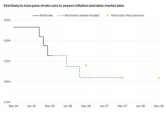Click the 3.0% y-axis label

click(7, 82)
